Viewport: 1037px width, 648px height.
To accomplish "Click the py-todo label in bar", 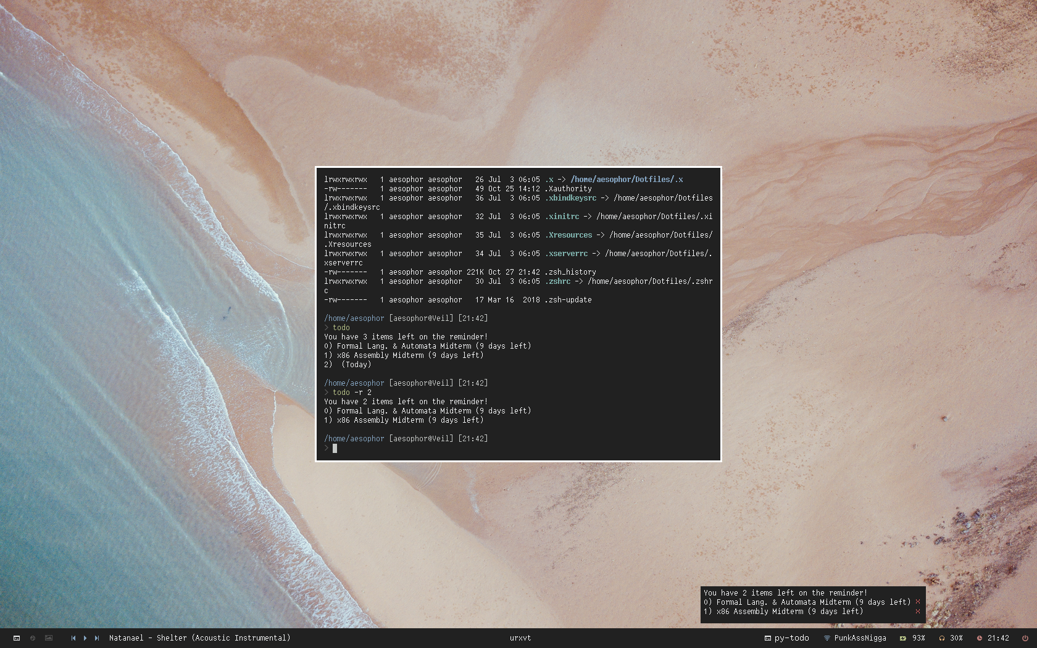I will [791, 638].
